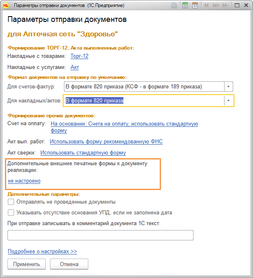This screenshot has width=253, height=278.
Task: Click the document comment text input field
Action: pyautogui.click(x=100, y=235)
